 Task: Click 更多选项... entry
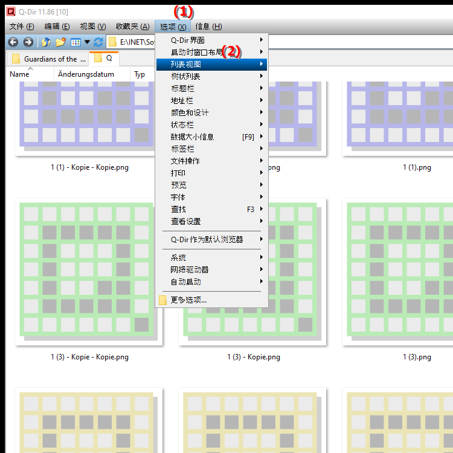click(x=211, y=300)
